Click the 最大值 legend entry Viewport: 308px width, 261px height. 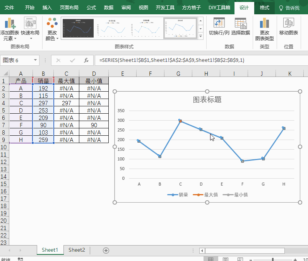(x=205, y=194)
